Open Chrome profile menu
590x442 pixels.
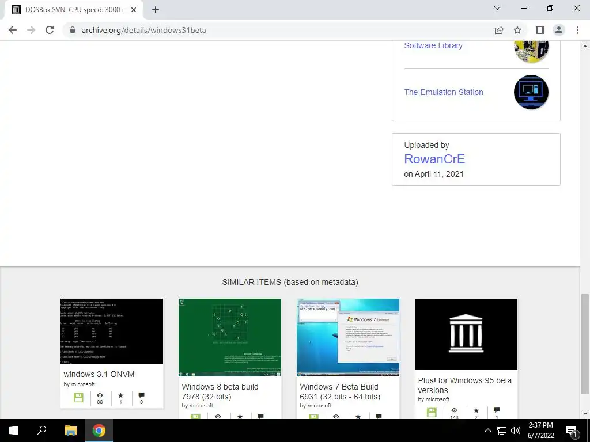coord(559,30)
